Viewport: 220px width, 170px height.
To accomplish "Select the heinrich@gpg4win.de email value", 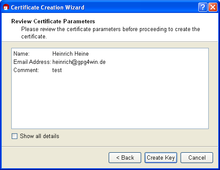I will coord(79,62).
